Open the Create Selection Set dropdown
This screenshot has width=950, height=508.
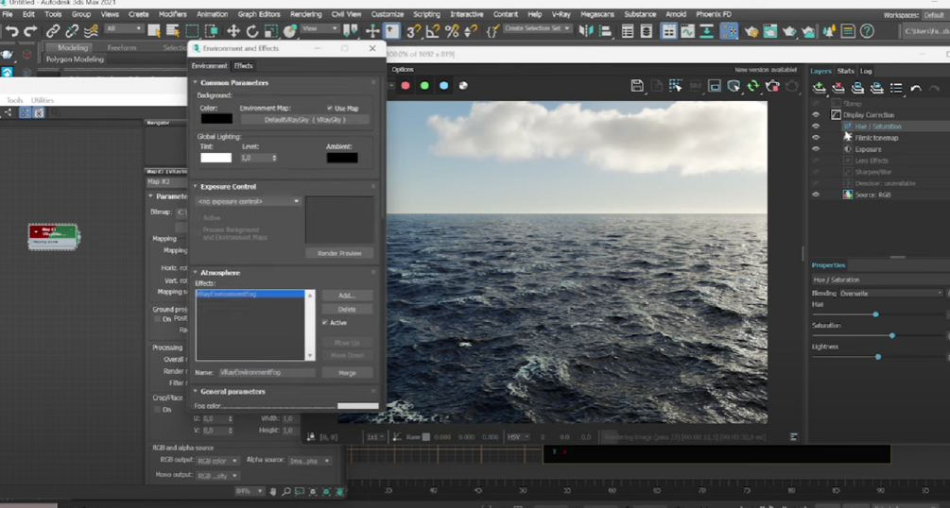coord(537,28)
